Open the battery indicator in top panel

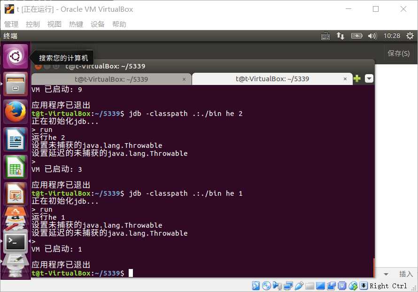(356, 36)
